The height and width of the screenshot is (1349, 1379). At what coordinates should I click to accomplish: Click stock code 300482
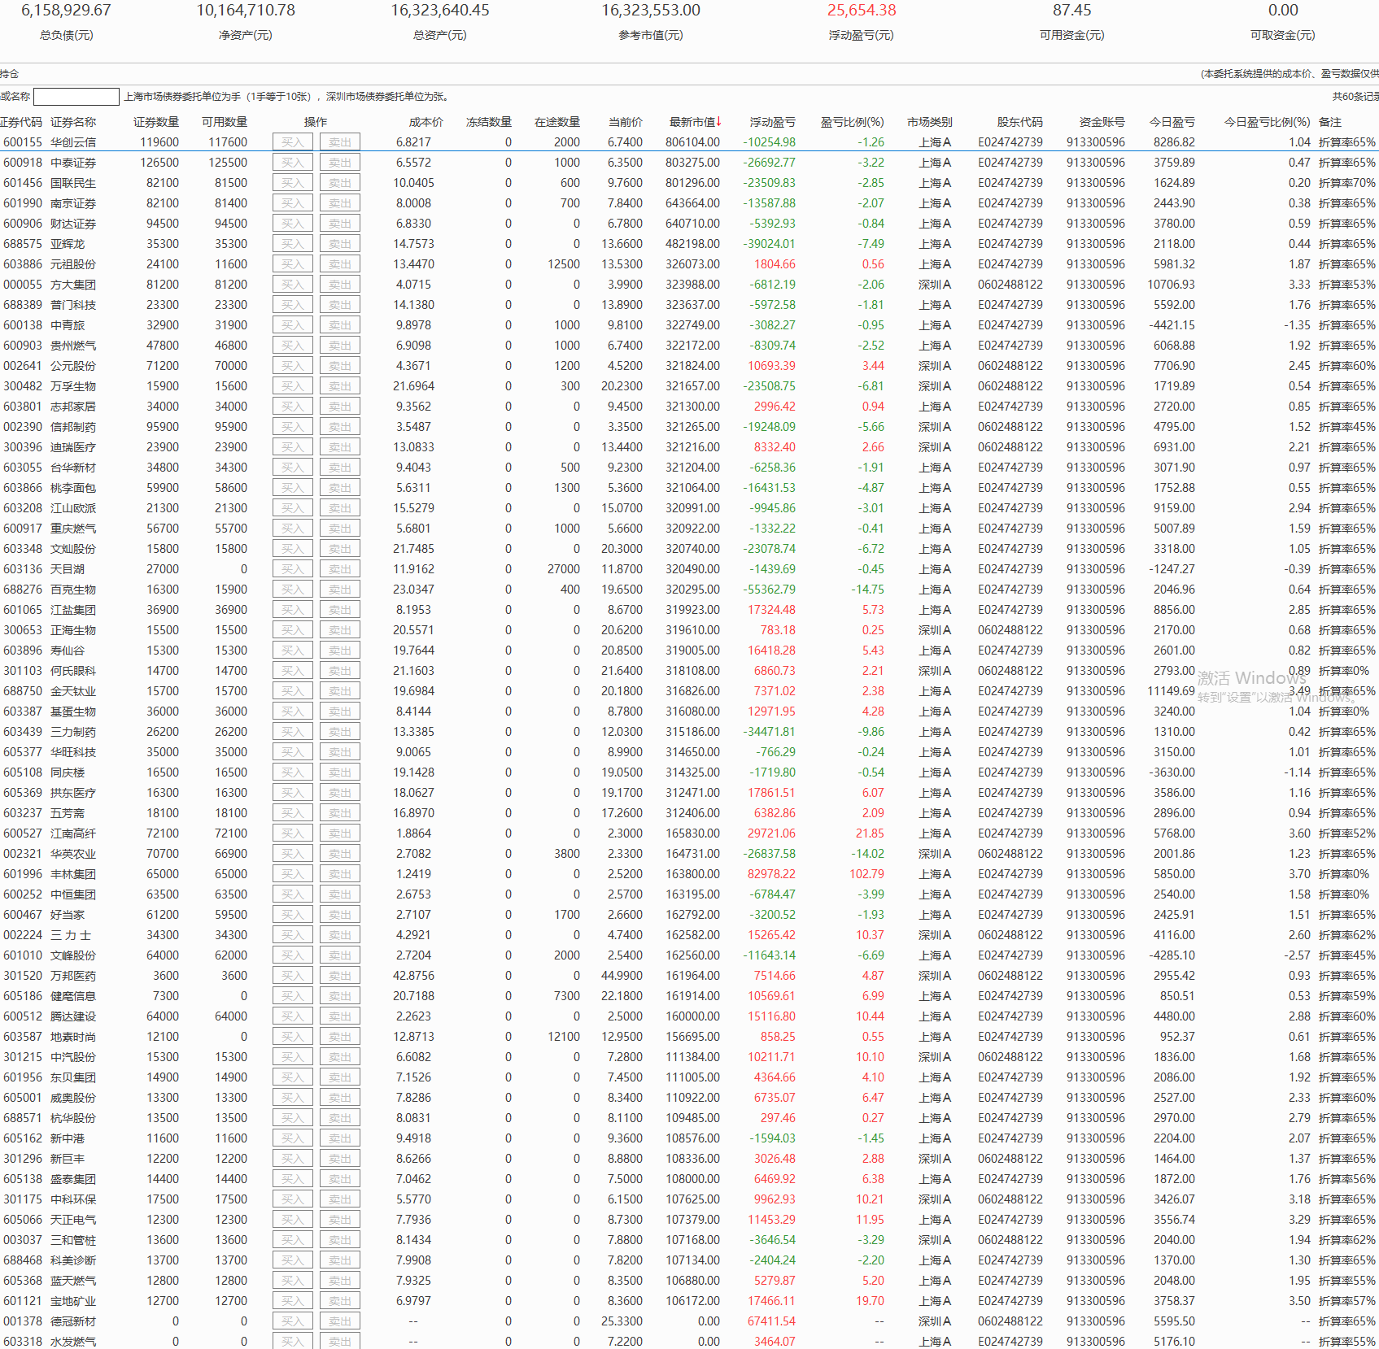[x=23, y=386]
